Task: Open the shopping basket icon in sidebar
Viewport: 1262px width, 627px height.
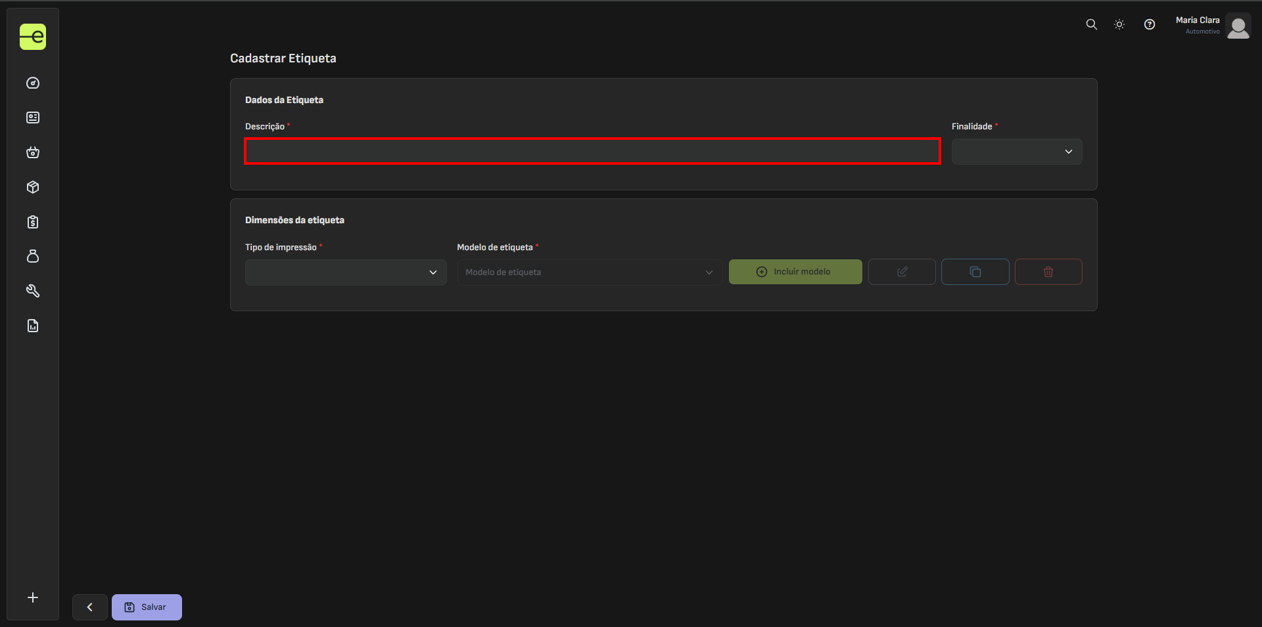Action: (x=33, y=152)
